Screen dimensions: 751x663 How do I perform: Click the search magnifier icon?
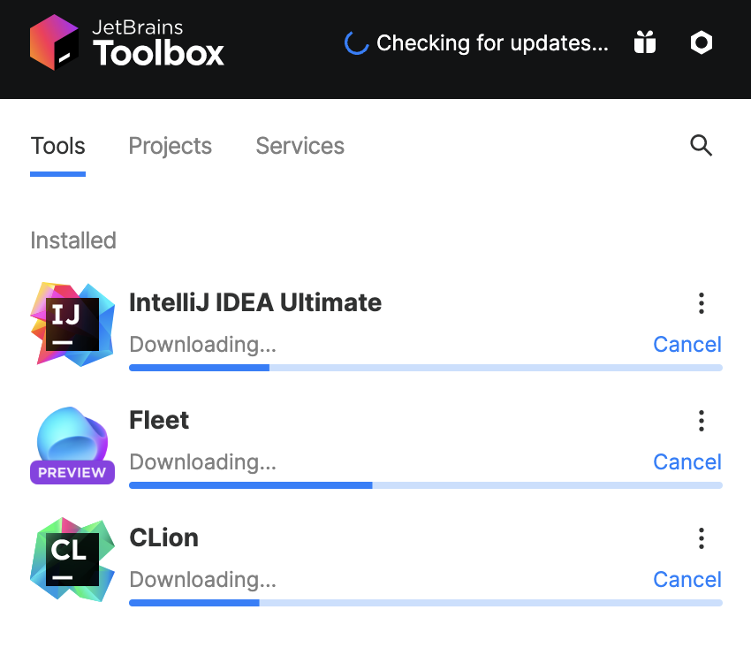tap(701, 146)
